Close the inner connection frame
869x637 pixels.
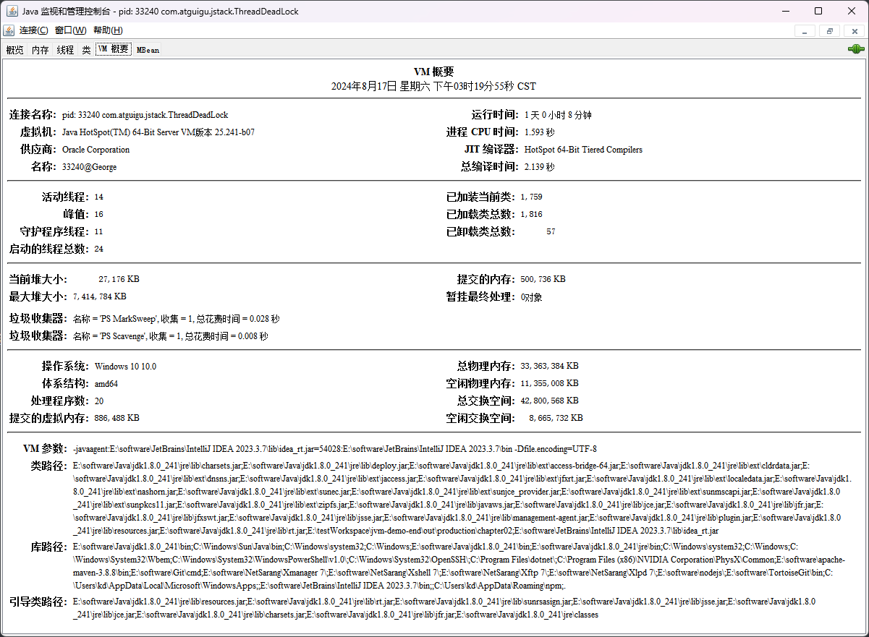click(x=854, y=31)
